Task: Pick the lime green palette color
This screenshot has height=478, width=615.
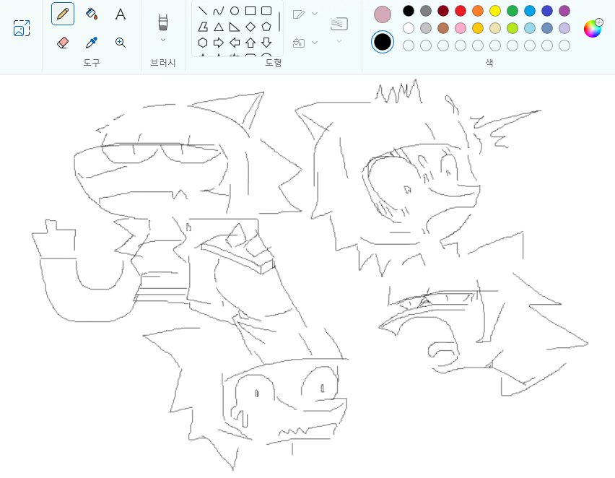Action: tap(512, 28)
